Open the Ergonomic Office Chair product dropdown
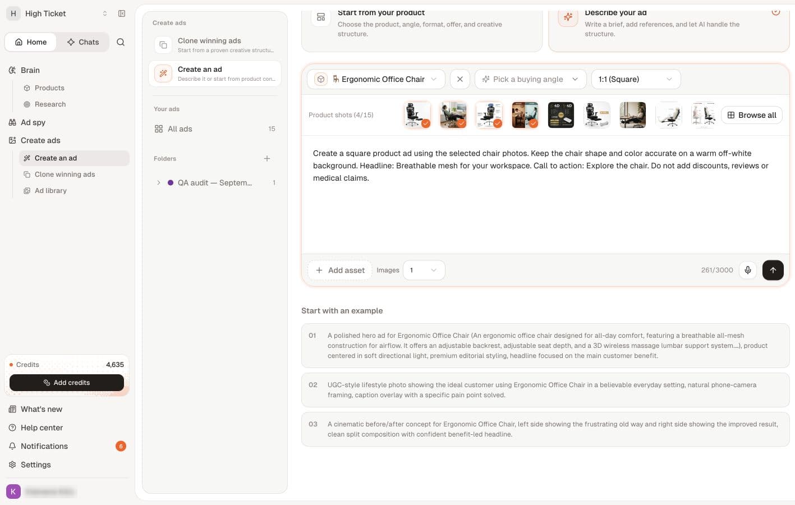The width and height of the screenshot is (795, 505). tap(376, 79)
